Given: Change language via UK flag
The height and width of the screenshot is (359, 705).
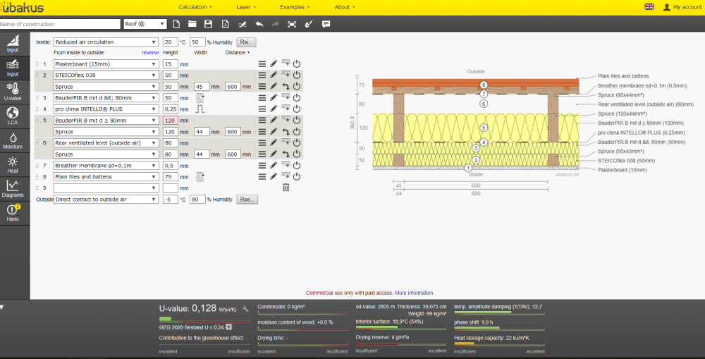Looking at the screenshot, I should [649, 7].
